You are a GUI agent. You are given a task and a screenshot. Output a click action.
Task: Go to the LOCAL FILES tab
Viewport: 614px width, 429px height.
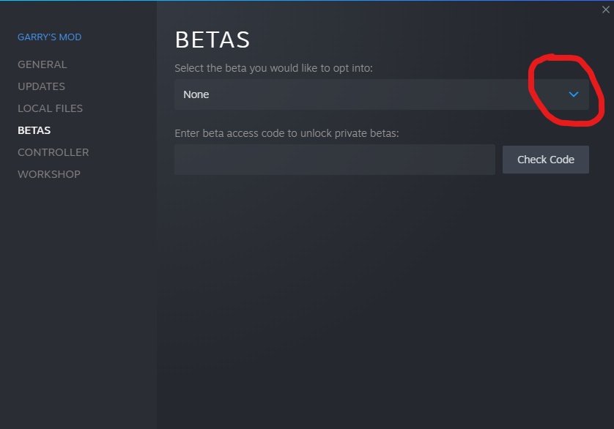point(50,108)
